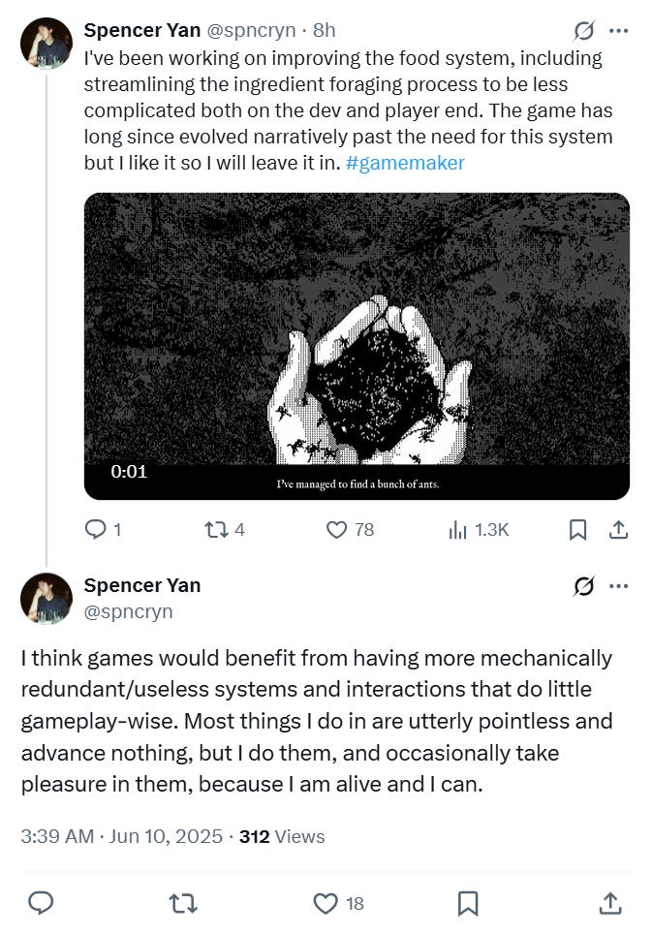Share the tweet posted at 3:39 AM
The image size is (652, 934).
pyautogui.click(x=609, y=903)
